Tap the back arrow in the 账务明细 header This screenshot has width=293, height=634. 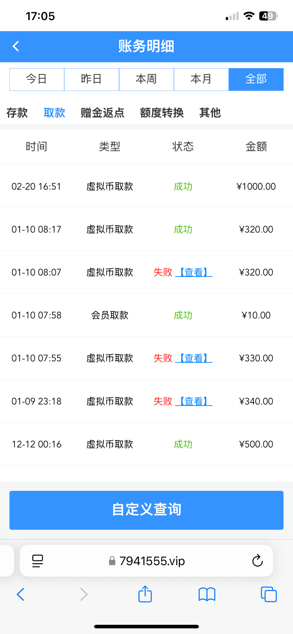pyautogui.click(x=16, y=46)
